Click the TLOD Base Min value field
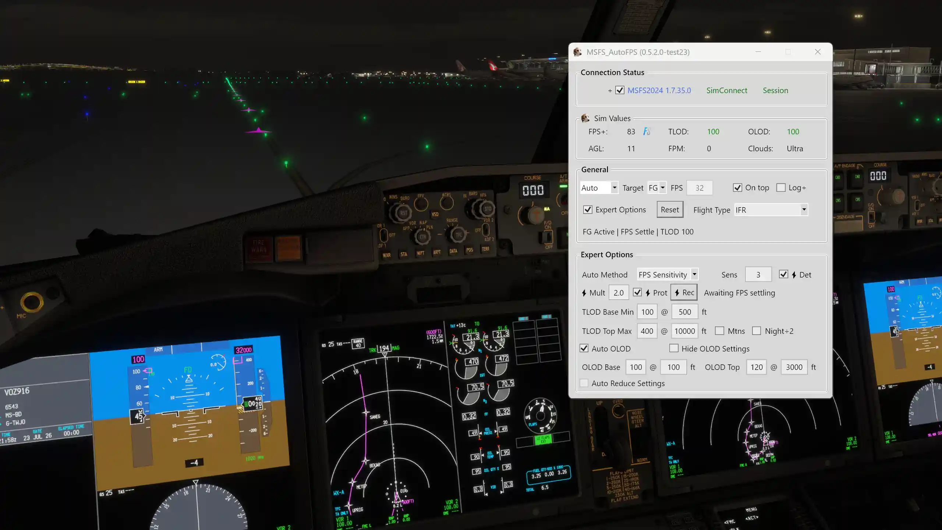 click(647, 312)
